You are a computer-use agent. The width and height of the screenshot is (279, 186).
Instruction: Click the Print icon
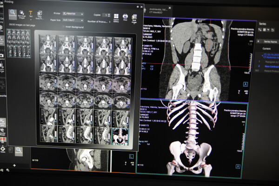125,17
